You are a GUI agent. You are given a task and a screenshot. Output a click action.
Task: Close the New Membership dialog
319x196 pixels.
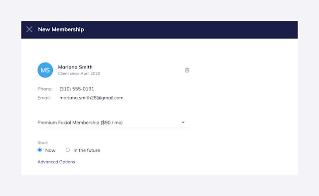pyautogui.click(x=29, y=29)
